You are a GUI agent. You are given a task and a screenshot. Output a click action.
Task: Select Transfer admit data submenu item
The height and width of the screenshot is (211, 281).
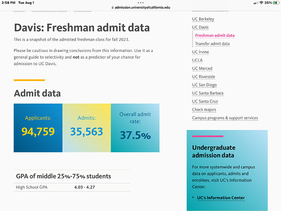[x=212, y=43]
